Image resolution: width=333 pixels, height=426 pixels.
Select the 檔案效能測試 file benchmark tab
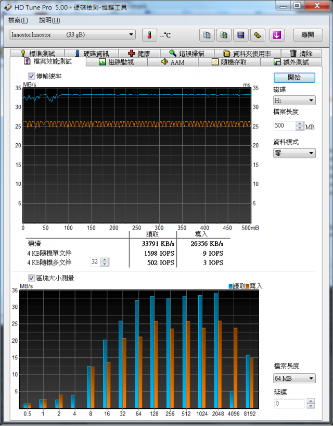[48, 61]
